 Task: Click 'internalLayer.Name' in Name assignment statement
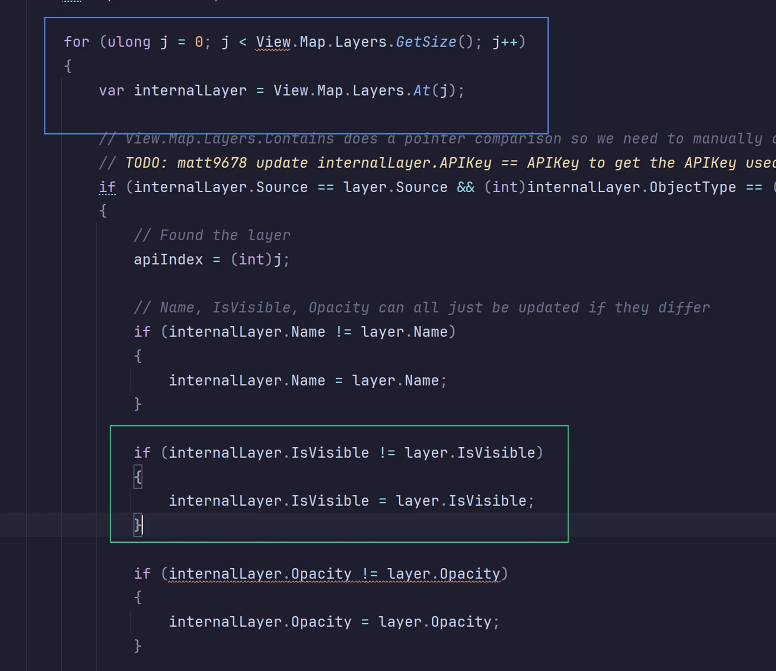pyautogui.click(x=247, y=381)
